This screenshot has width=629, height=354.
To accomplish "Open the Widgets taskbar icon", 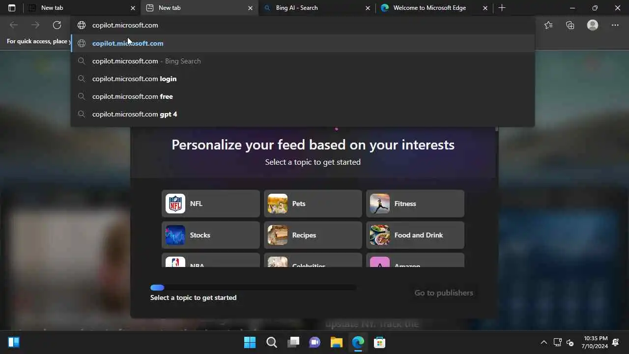I will [x=14, y=342].
